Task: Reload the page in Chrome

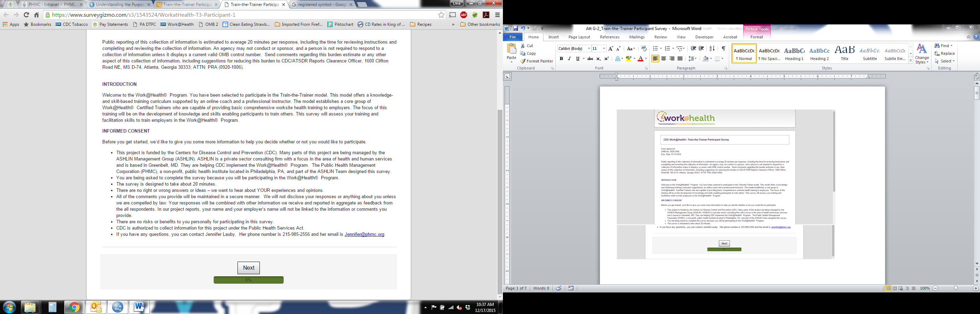Action: tap(26, 15)
